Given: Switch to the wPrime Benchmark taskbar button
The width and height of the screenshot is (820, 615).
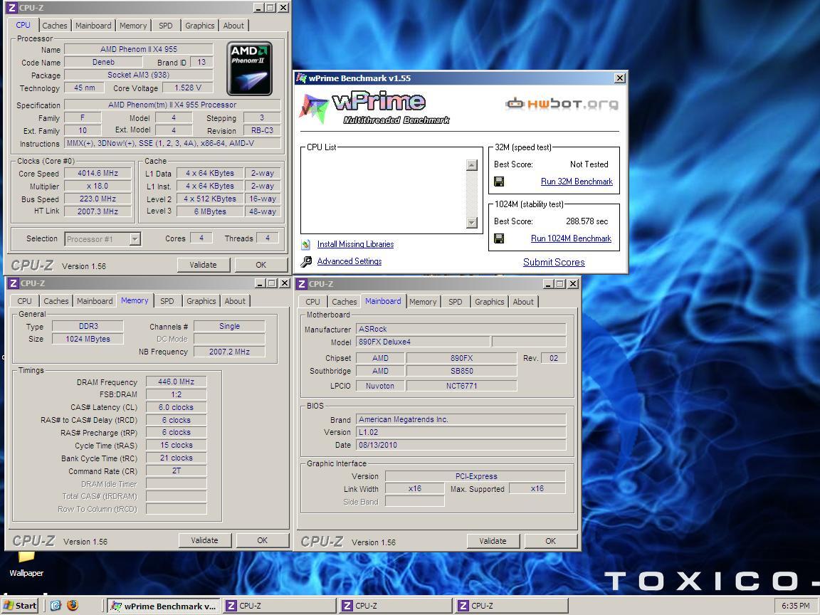Looking at the screenshot, I should pos(164,606).
